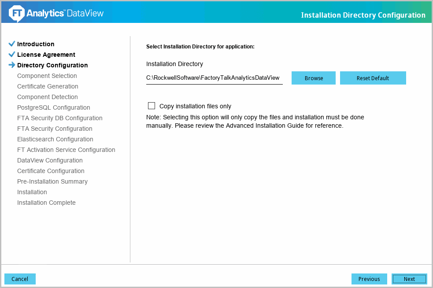Select the FT Activation Service Configuration step

click(66, 150)
